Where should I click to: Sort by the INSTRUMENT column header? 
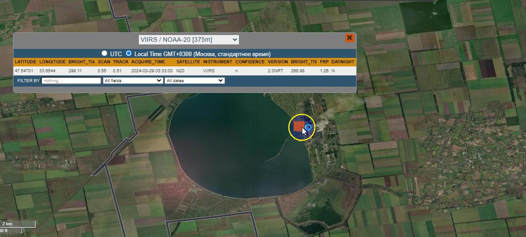[217, 62]
